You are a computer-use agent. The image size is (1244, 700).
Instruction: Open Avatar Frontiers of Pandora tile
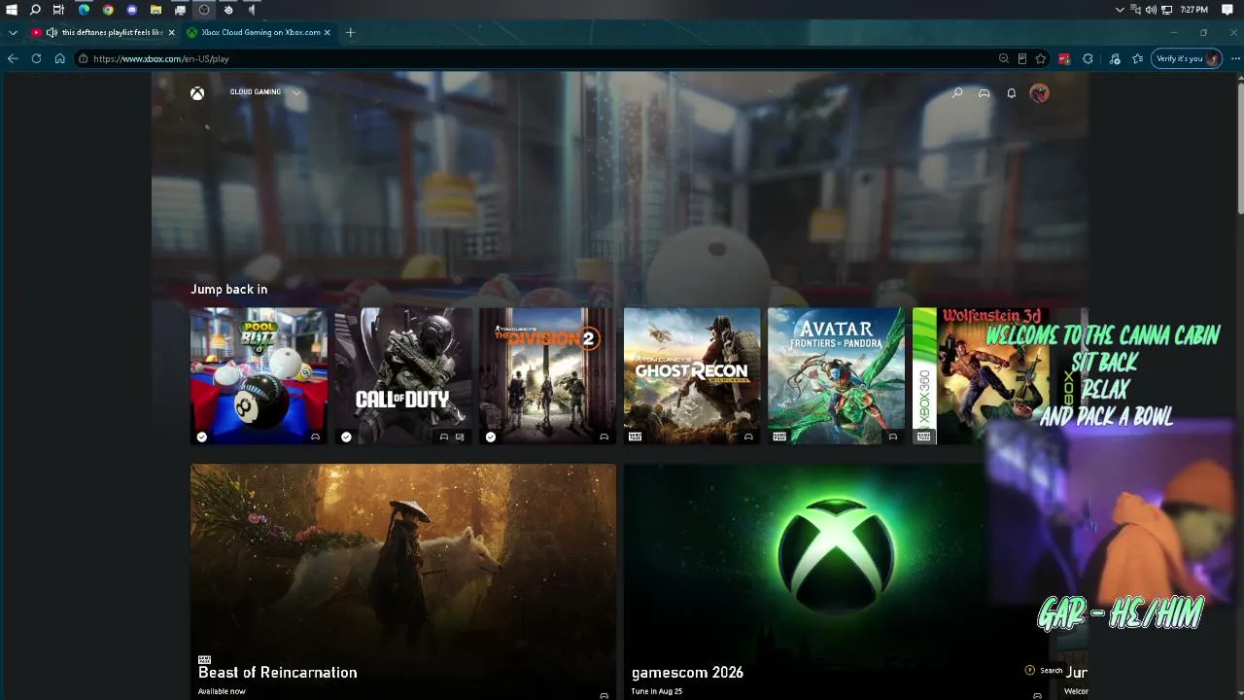(836, 376)
